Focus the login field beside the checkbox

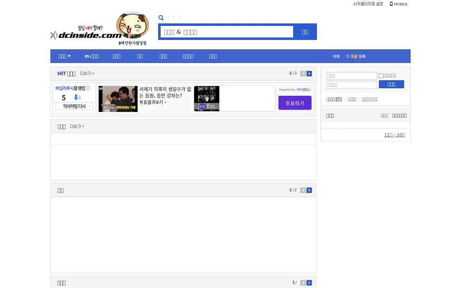pyautogui.click(x=352, y=76)
